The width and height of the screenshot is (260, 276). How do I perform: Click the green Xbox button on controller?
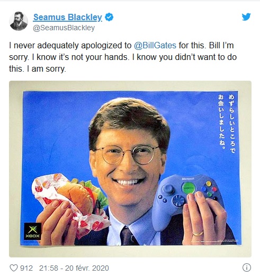tap(189, 188)
